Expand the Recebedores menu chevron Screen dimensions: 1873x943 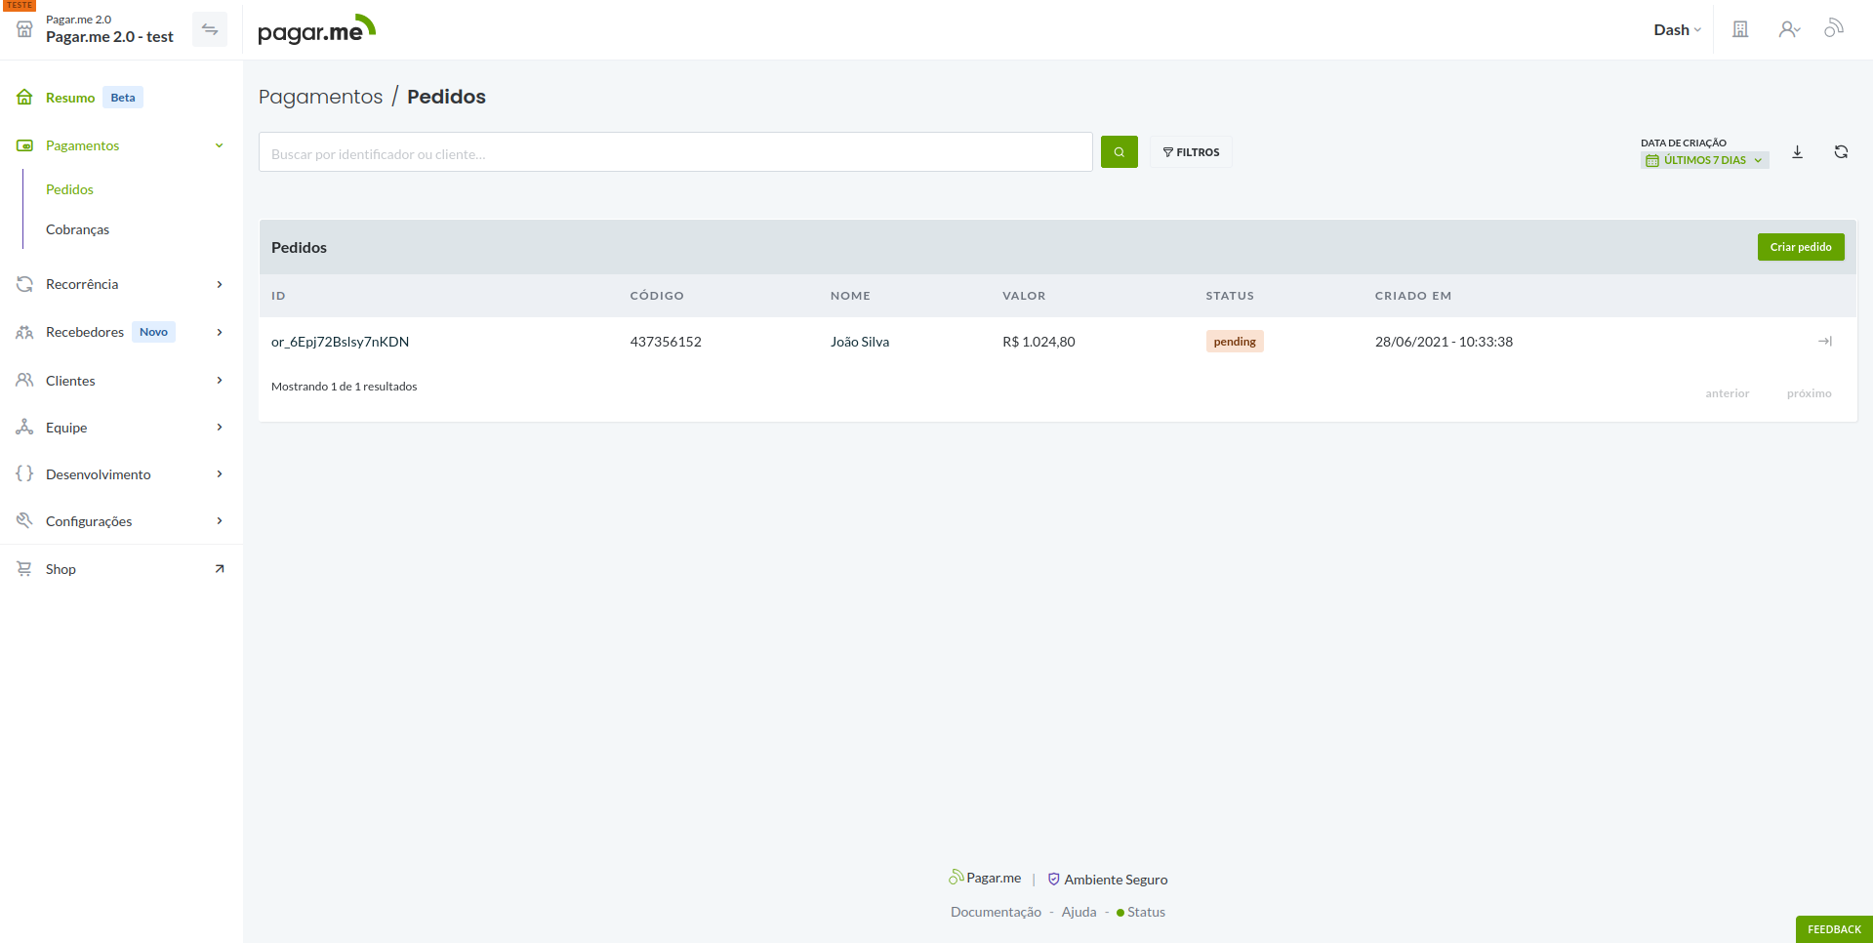coord(220,332)
